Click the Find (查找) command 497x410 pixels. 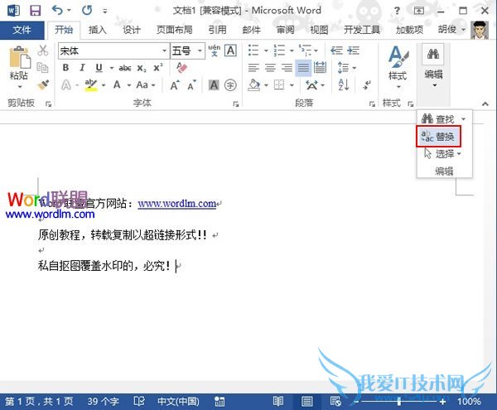click(438, 119)
